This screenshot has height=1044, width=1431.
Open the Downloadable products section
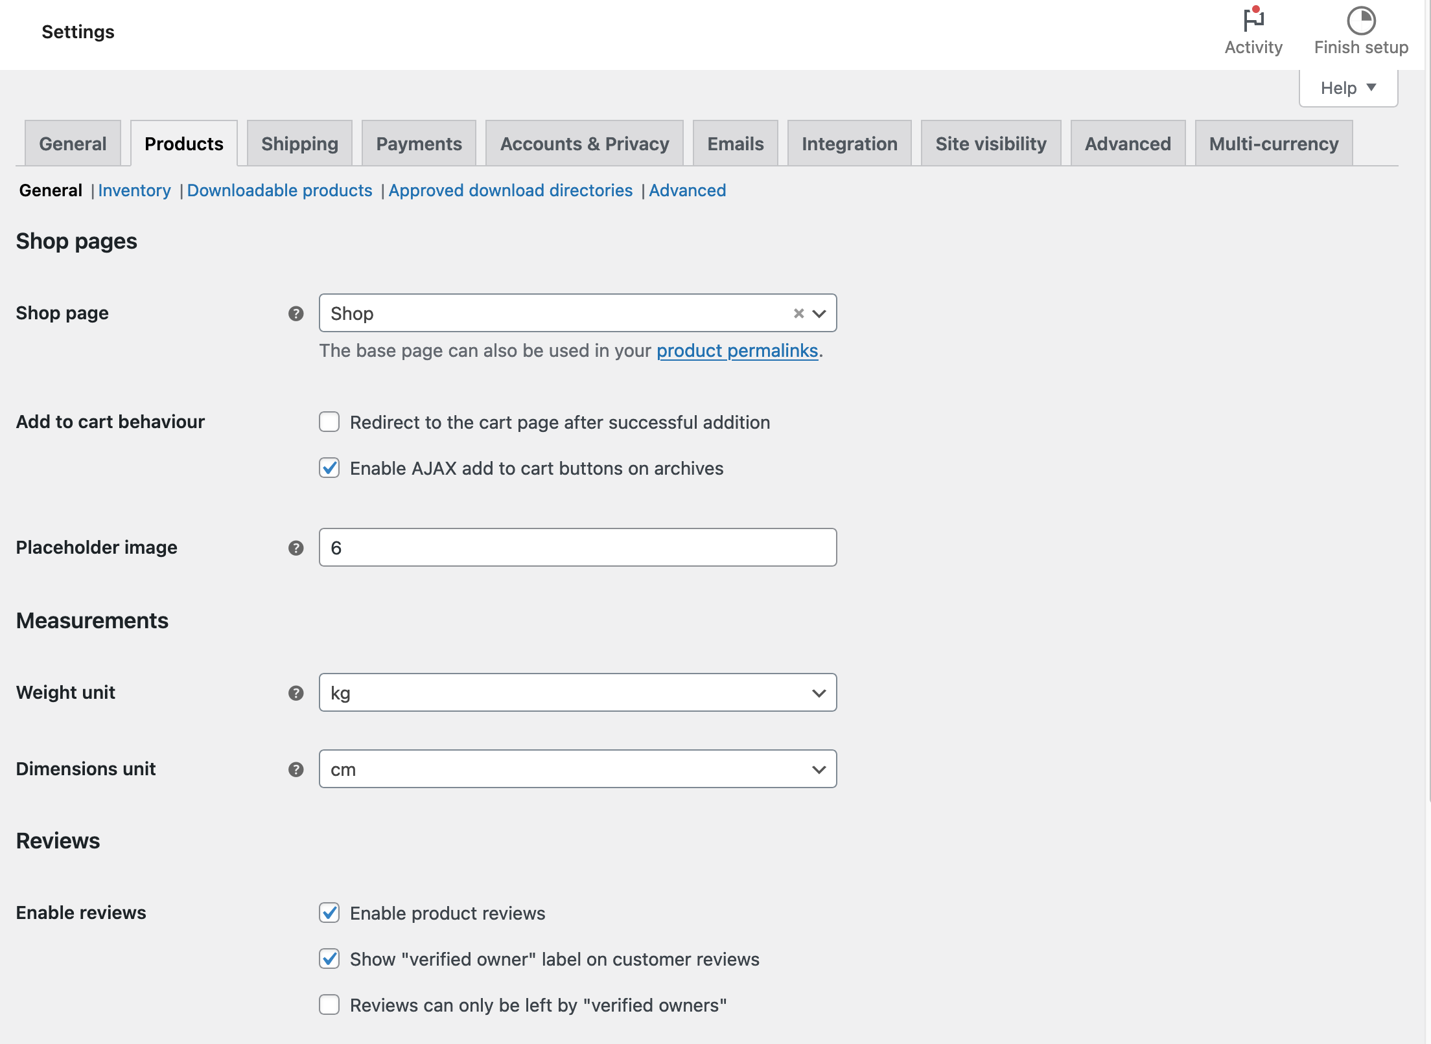(279, 190)
